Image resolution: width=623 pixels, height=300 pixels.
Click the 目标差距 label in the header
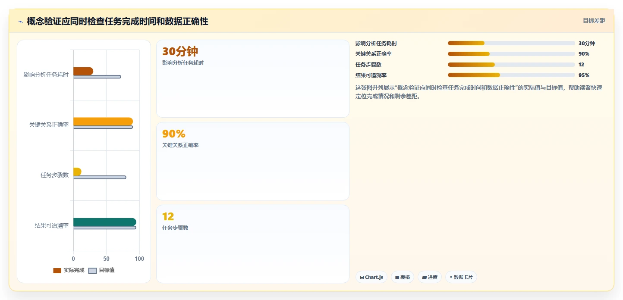(x=594, y=21)
